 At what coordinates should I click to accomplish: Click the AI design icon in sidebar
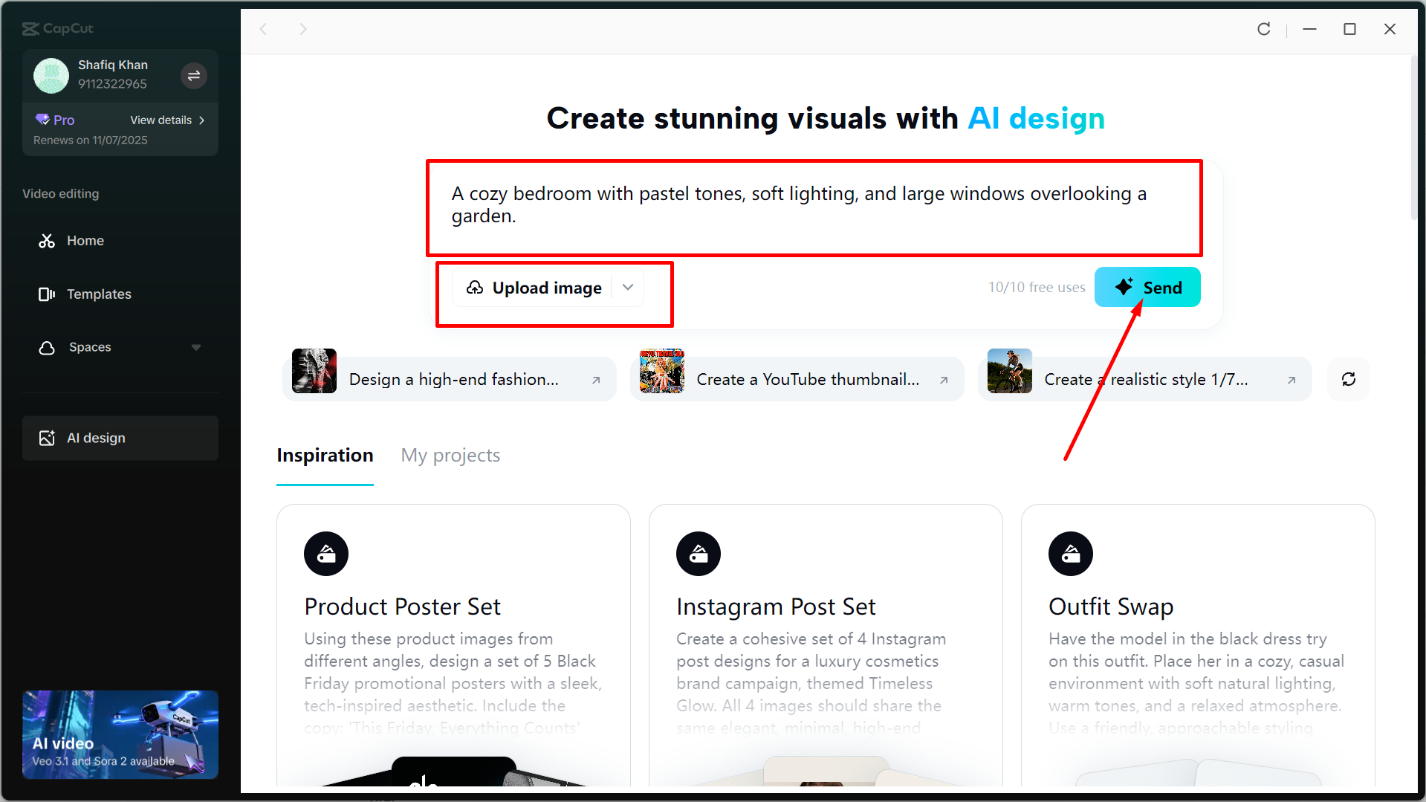point(47,438)
